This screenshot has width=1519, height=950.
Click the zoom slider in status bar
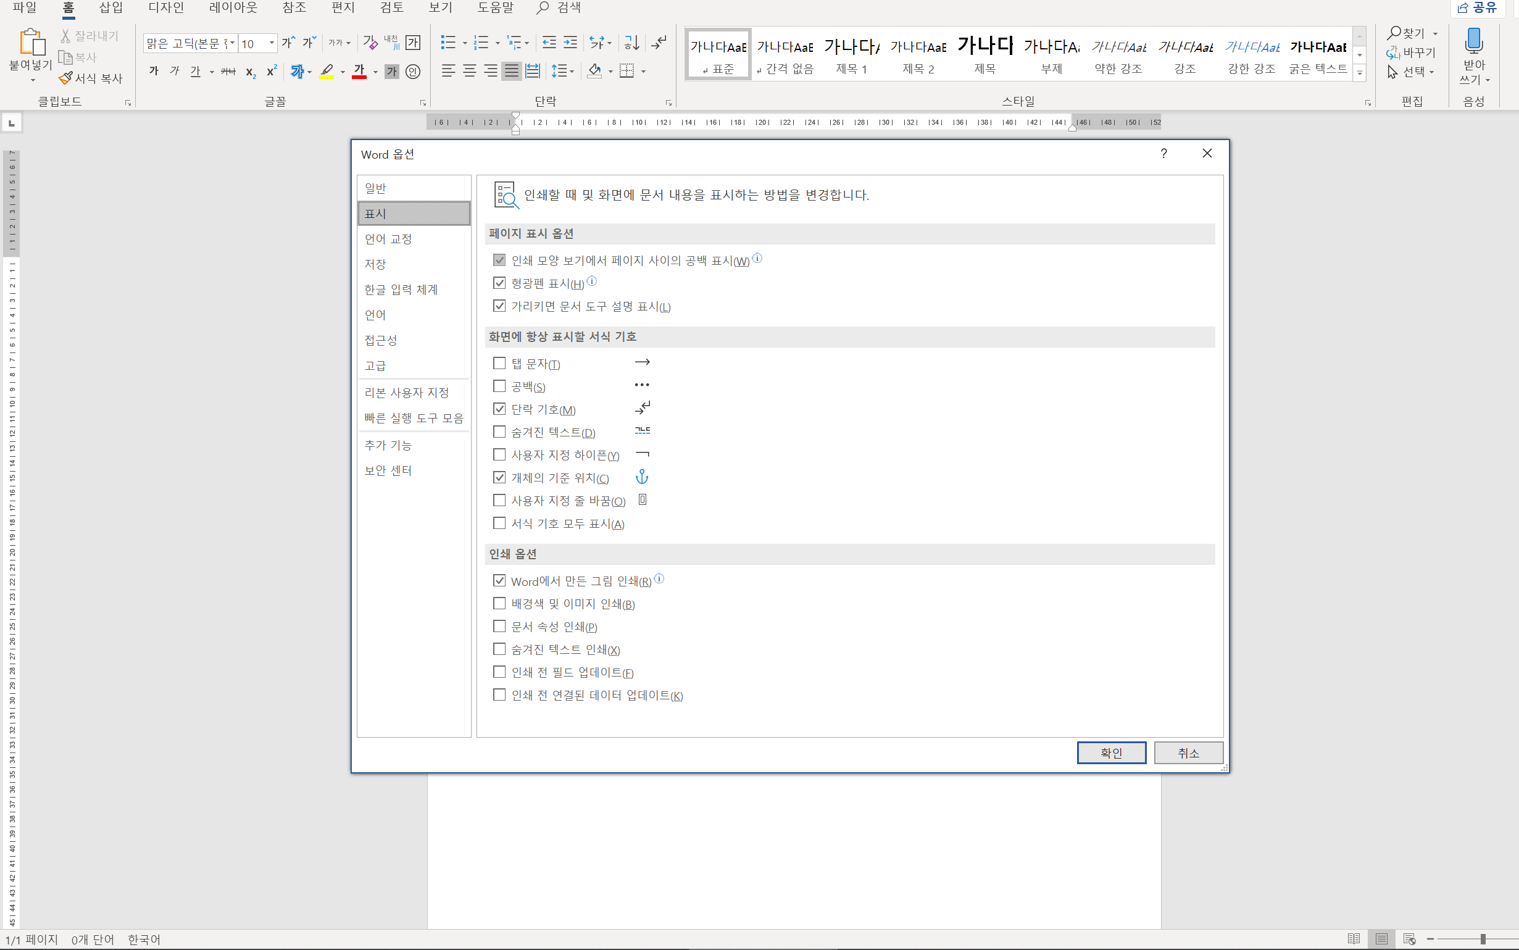pyautogui.click(x=1483, y=939)
